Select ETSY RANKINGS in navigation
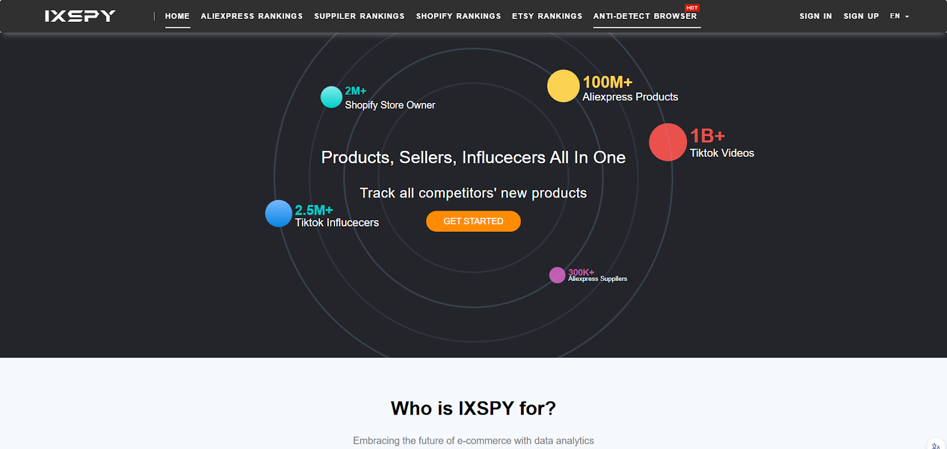 (x=547, y=16)
